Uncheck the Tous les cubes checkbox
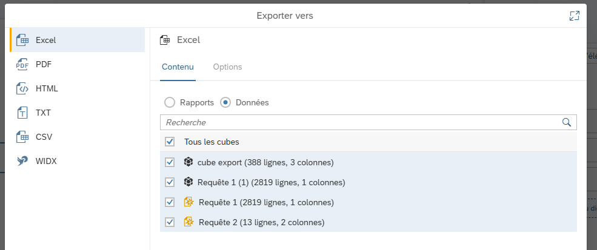Screen dimensions: 597x250 pos(170,142)
